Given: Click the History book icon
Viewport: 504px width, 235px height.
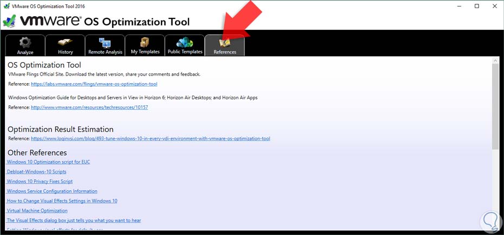Looking at the screenshot, I should pyautogui.click(x=65, y=42).
